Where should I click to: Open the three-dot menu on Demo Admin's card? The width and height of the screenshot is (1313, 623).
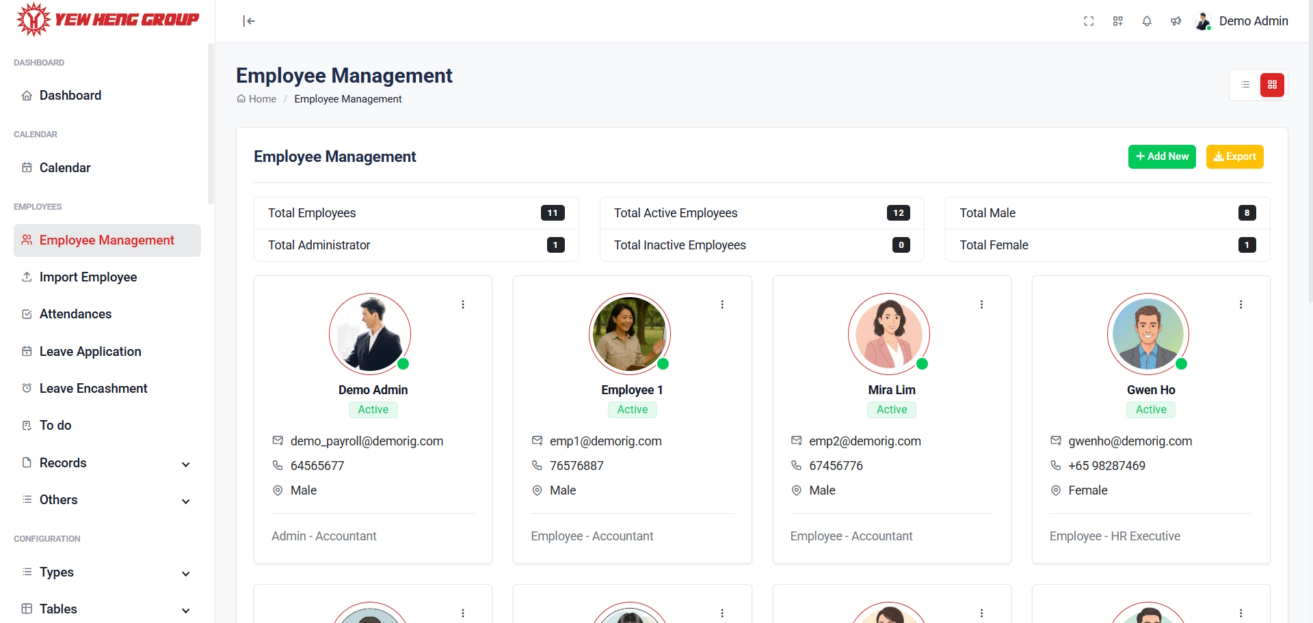(x=463, y=305)
